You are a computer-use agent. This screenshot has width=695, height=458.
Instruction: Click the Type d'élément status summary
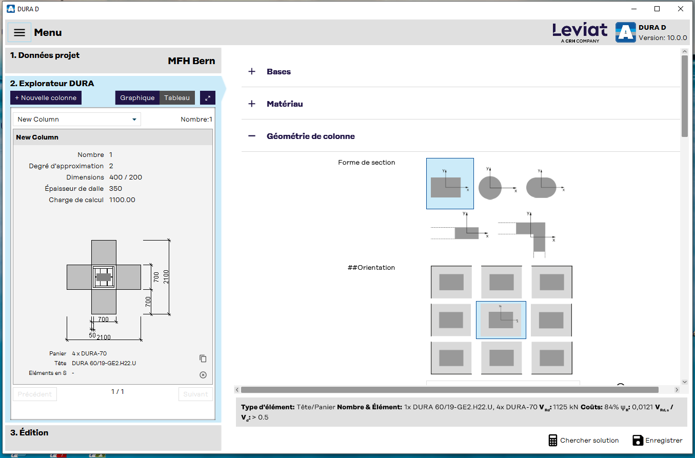click(461, 412)
